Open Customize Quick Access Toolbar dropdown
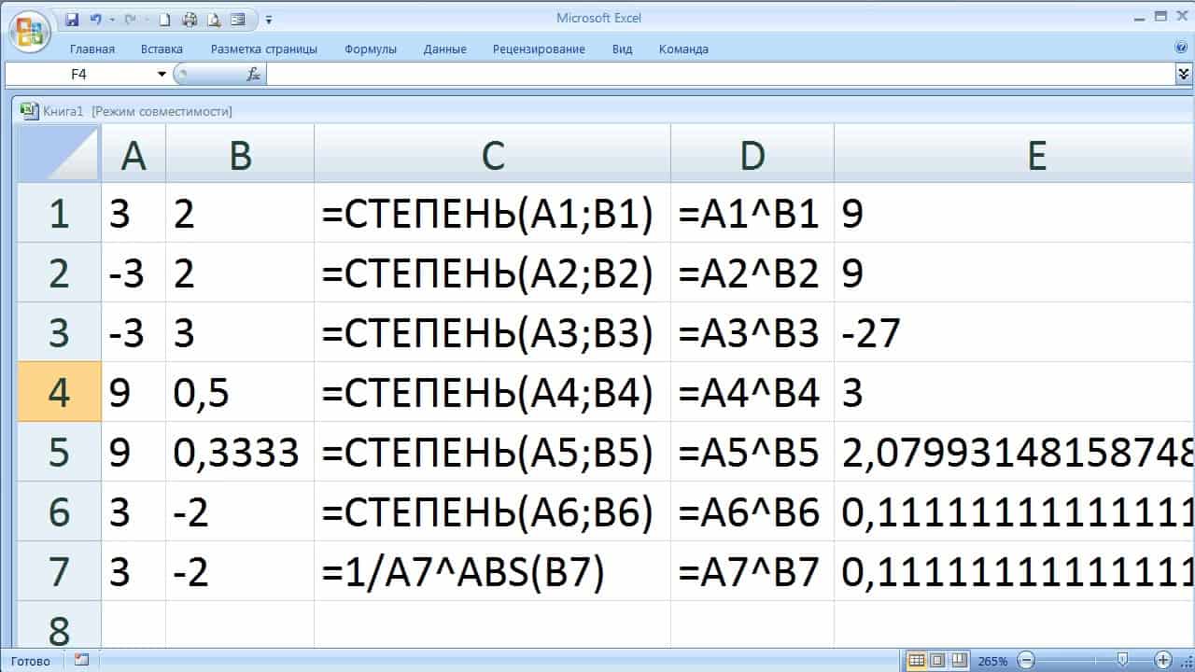Viewport: 1195px width, 672px height. click(269, 19)
